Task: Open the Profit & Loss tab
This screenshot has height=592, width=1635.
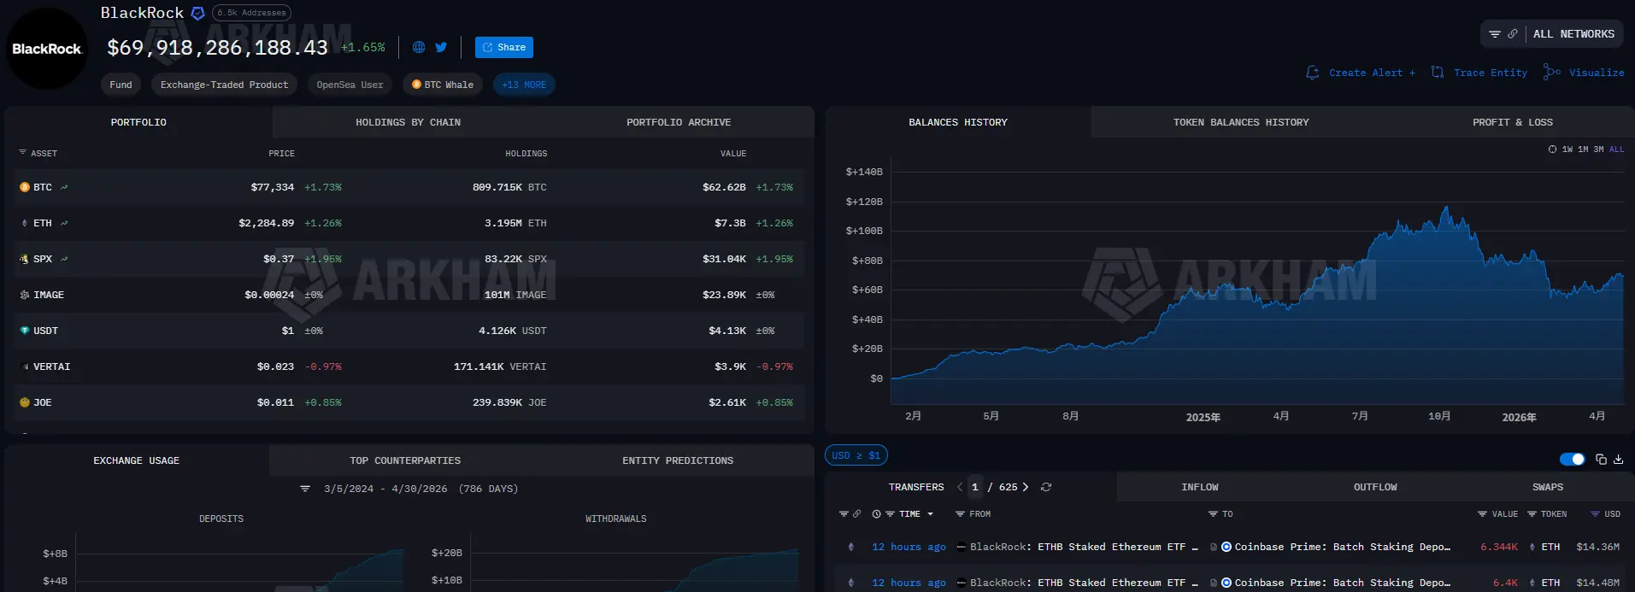Action: tap(1513, 122)
